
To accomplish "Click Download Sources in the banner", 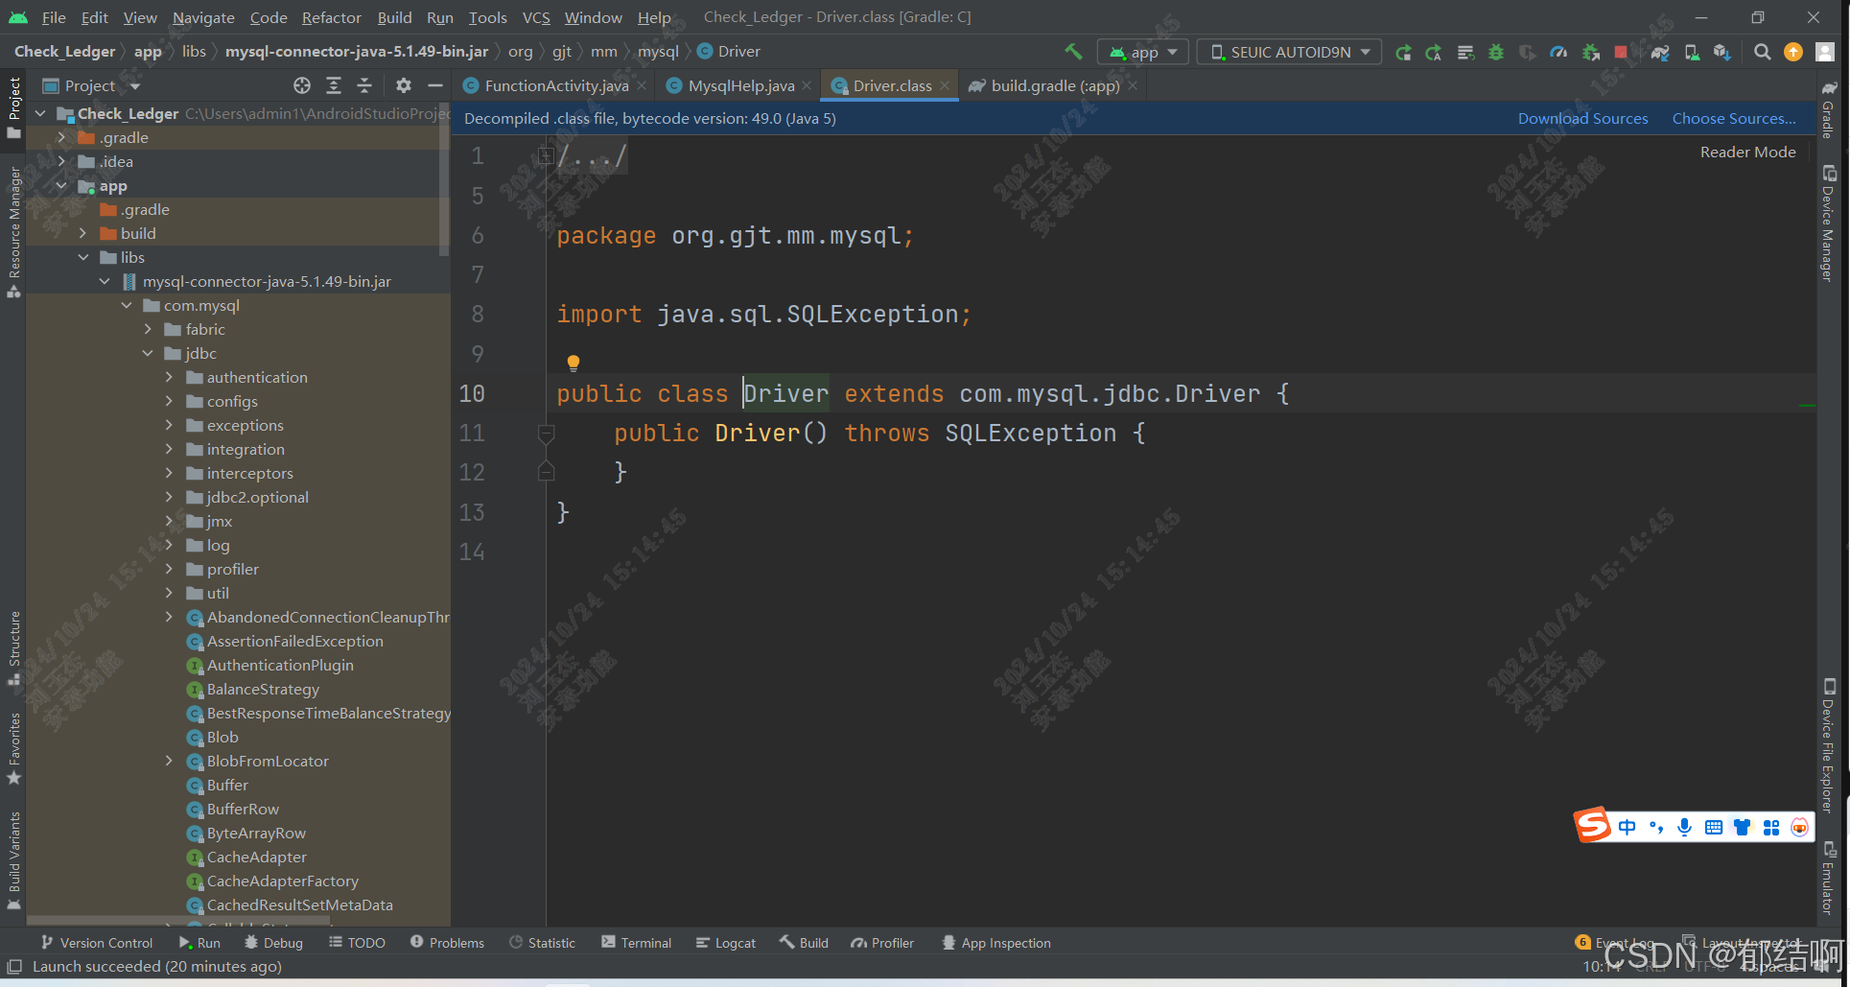I will [1583, 118].
